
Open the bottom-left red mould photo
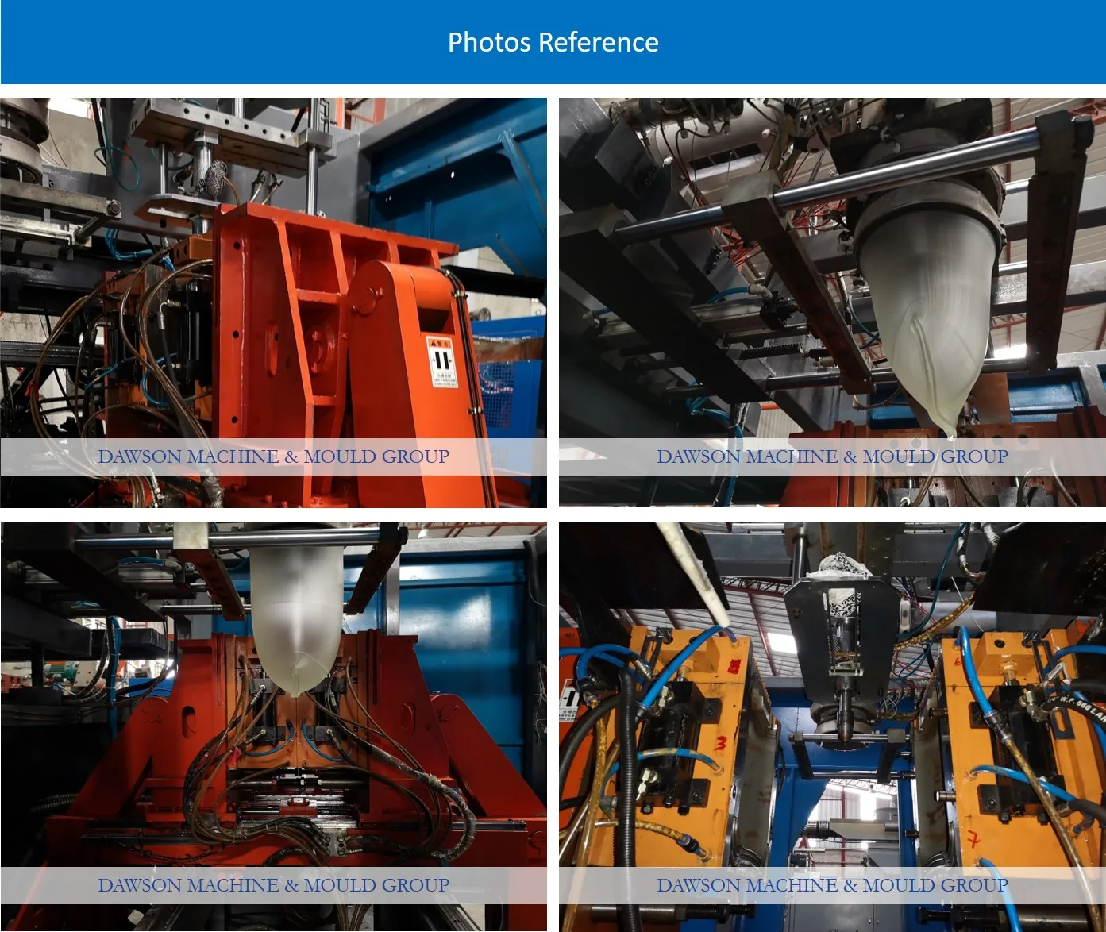(273, 726)
